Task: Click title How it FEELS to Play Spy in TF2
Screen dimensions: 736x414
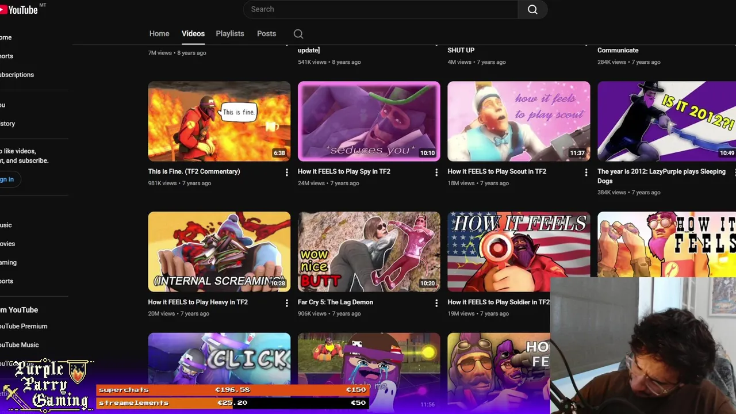Action: (344, 171)
